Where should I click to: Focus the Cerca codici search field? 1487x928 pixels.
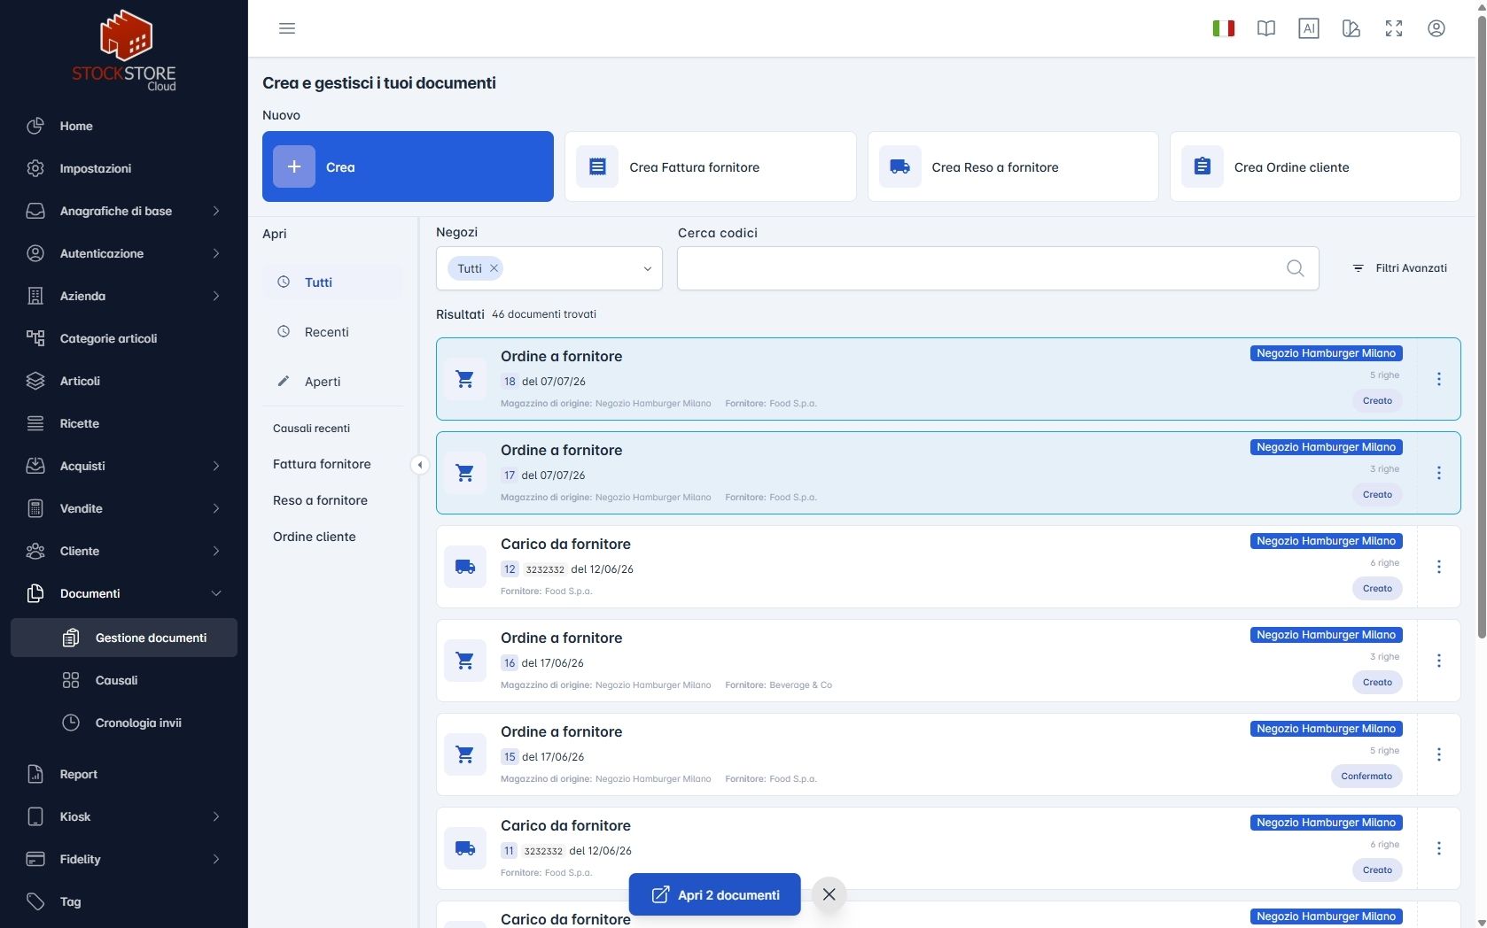[x=979, y=268]
